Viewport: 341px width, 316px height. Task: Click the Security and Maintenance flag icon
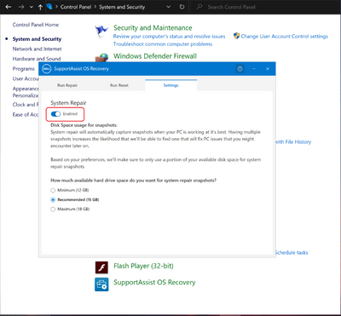point(101,31)
